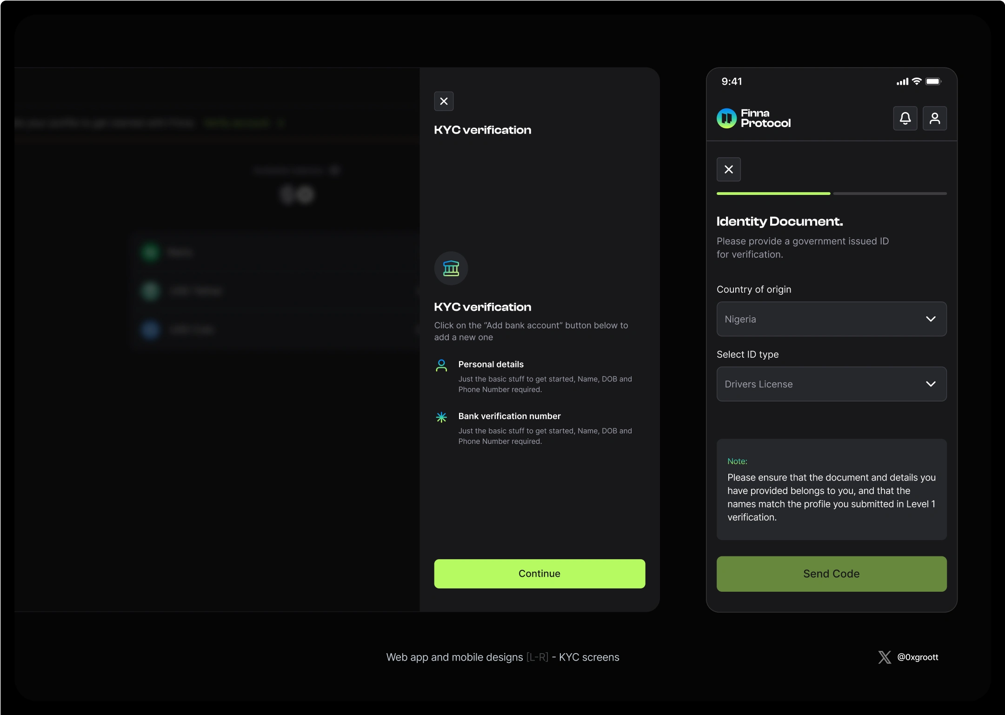Open the Drivers License selector chevron
The image size is (1005, 715).
930,384
